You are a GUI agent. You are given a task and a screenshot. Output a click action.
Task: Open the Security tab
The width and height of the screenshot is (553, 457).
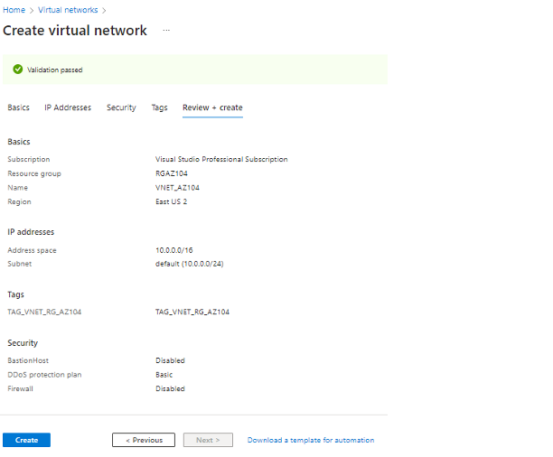coord(121,107)
